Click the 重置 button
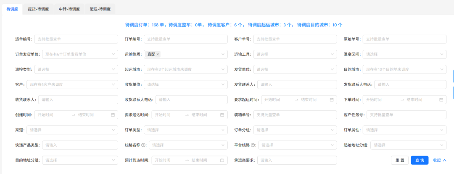The image size is (454, 174). pos(400,161)
